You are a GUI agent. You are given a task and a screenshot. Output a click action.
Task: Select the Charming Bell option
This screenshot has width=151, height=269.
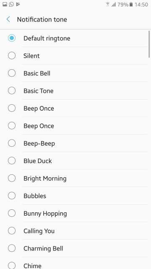75,248
